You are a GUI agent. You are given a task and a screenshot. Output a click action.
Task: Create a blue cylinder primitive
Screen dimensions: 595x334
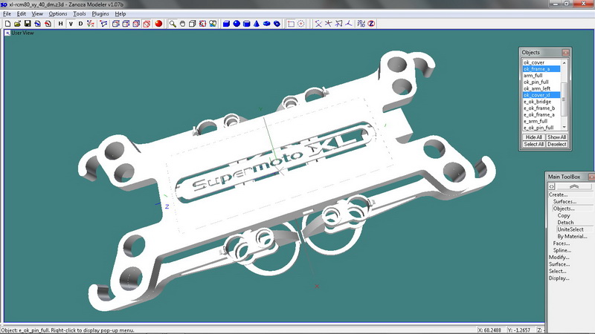[x=246, y=24]
